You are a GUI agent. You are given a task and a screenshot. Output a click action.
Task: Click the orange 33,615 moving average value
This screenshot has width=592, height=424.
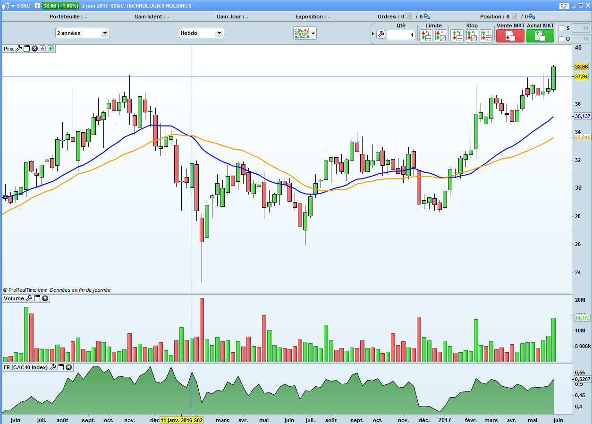(583, 137)
